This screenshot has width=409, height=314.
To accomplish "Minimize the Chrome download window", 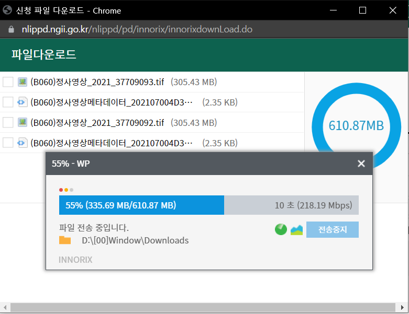I will point(333,10).
